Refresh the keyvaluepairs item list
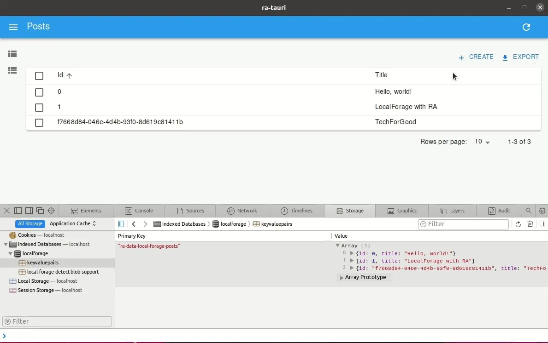 [x=519, y=224]
